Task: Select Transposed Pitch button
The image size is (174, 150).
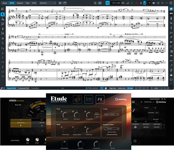Action: tap(24, 88)
